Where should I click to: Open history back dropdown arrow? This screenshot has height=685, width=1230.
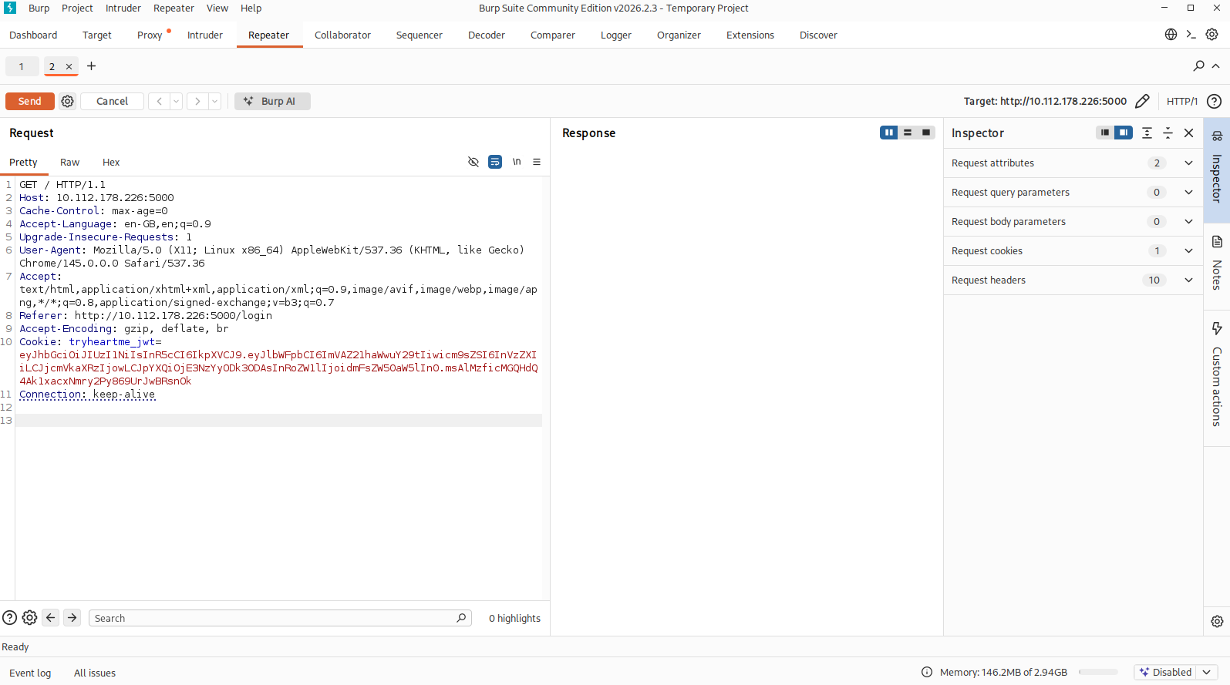pos(177,101)
